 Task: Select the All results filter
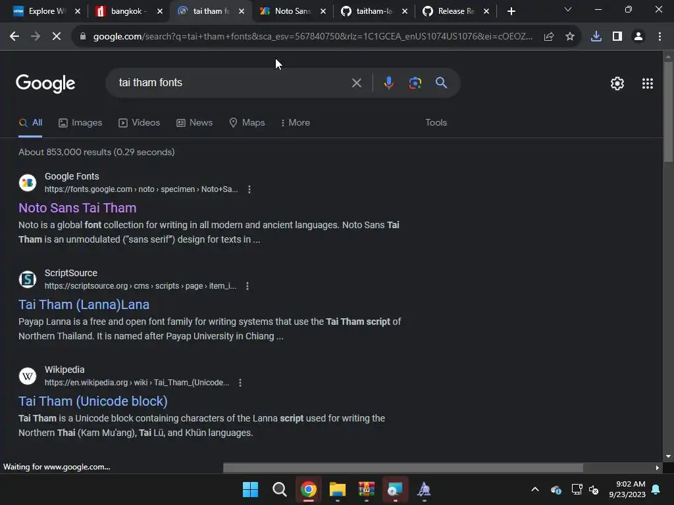[x=30, y=123]
